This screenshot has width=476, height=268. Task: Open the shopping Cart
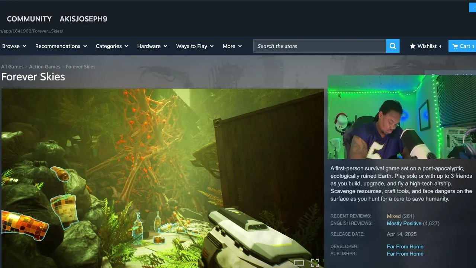point(462,46)
